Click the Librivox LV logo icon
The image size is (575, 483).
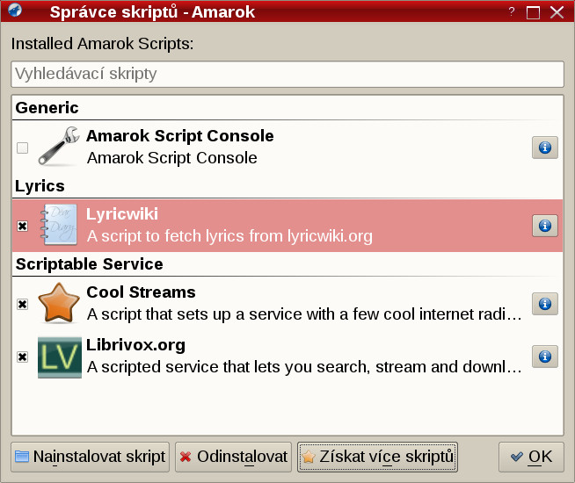click(x=60, y=357)
